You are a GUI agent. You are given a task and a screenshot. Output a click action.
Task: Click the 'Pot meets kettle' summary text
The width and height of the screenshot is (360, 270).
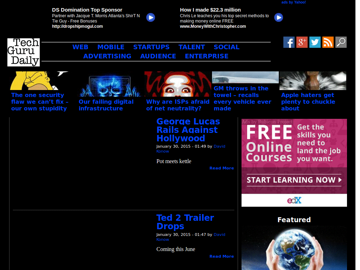click(x=174, y=161)
